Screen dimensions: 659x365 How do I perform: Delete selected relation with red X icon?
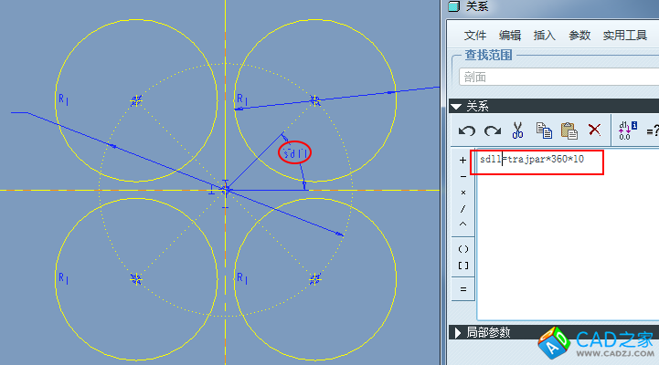(x=594, y=130)
